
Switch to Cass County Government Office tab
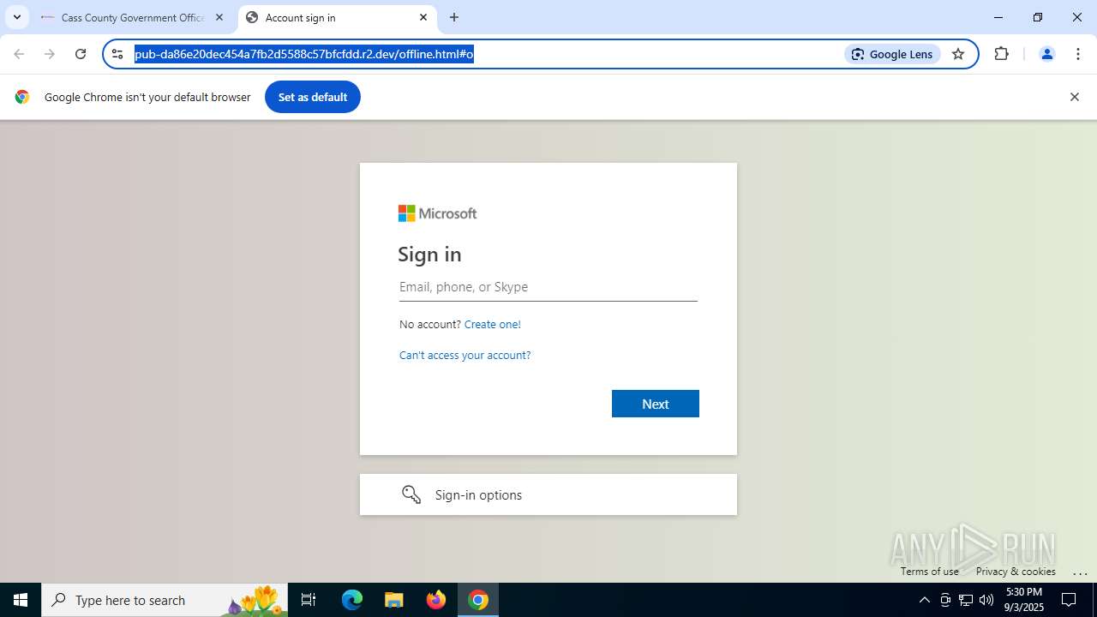click(x=133, y=17)
